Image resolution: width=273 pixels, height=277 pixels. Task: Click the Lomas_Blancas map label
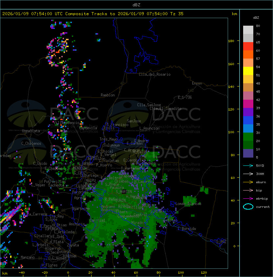click(x=188, y=204)
